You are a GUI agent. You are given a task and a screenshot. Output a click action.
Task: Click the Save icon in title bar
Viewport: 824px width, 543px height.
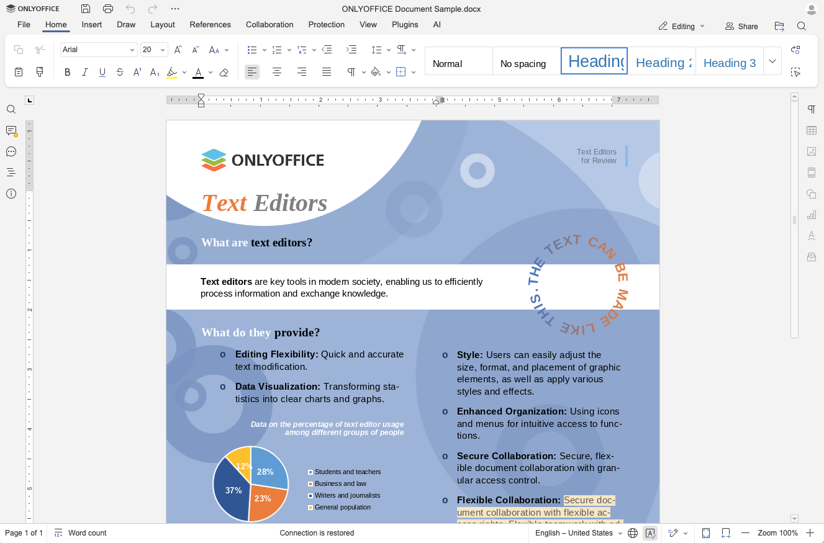[x=86, y=9]
